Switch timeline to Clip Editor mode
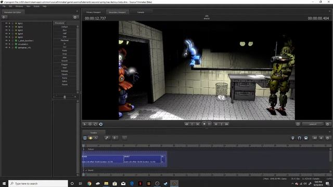This screenshot has height=187, width=333. click(x=85, y=138)
